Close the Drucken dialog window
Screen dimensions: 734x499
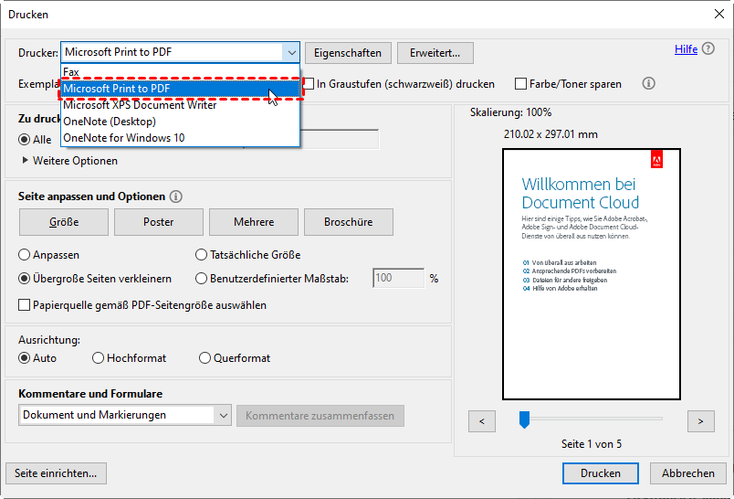(x=719, y=14)
